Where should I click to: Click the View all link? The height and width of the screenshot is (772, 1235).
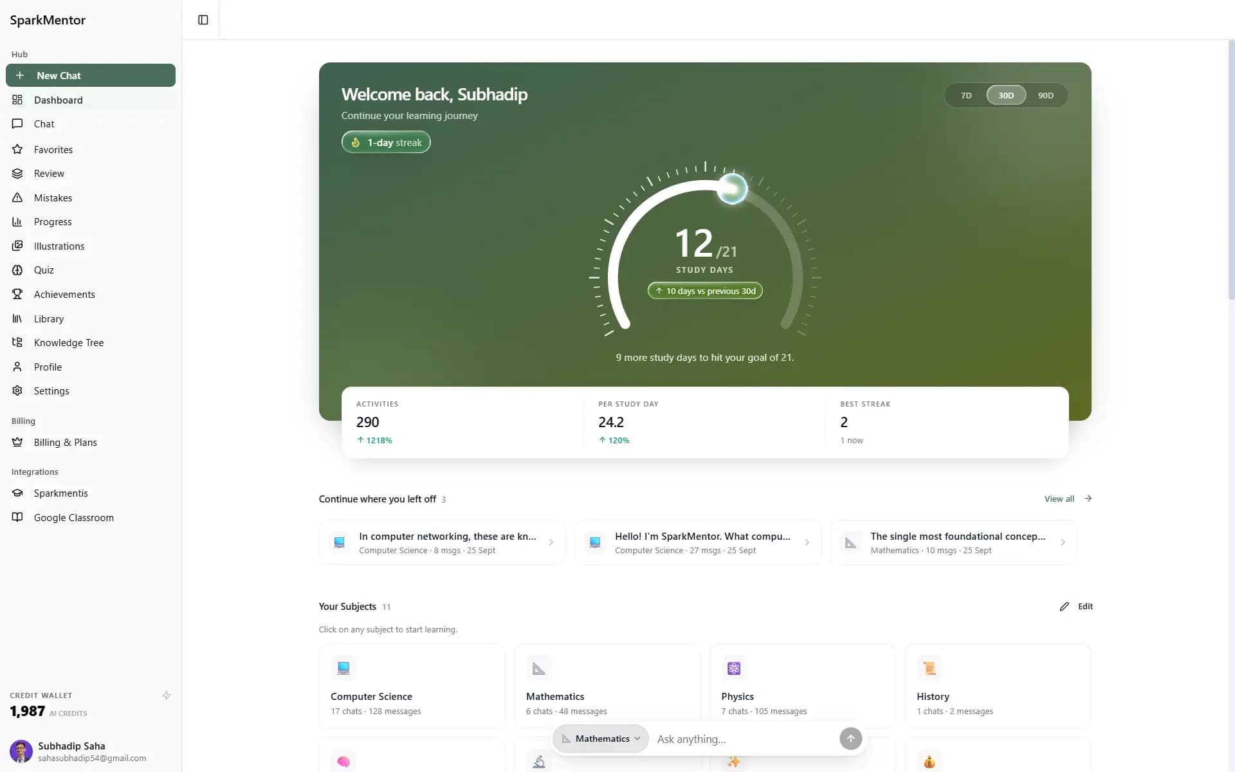[1068, 499]
